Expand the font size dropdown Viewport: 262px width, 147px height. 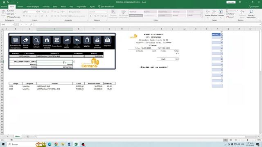tap(43, 12)
